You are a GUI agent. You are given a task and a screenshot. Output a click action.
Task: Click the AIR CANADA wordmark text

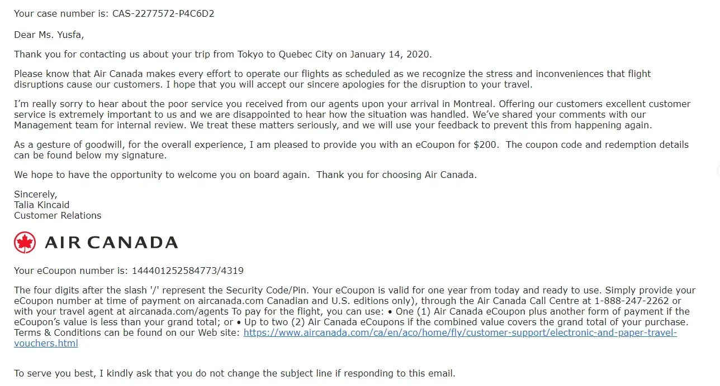point(111,243)
